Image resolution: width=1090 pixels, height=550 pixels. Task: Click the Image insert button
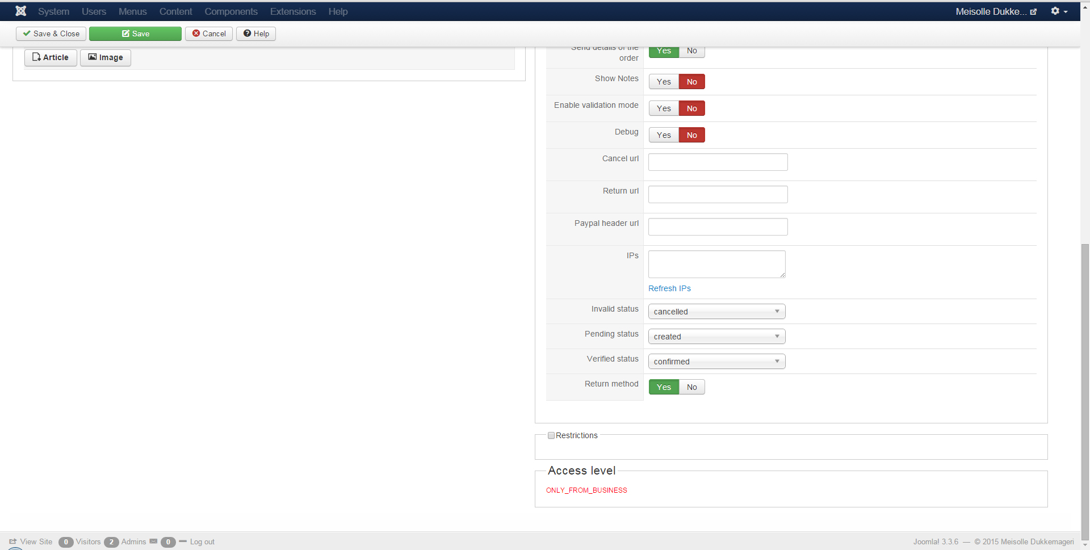[106, 58]
